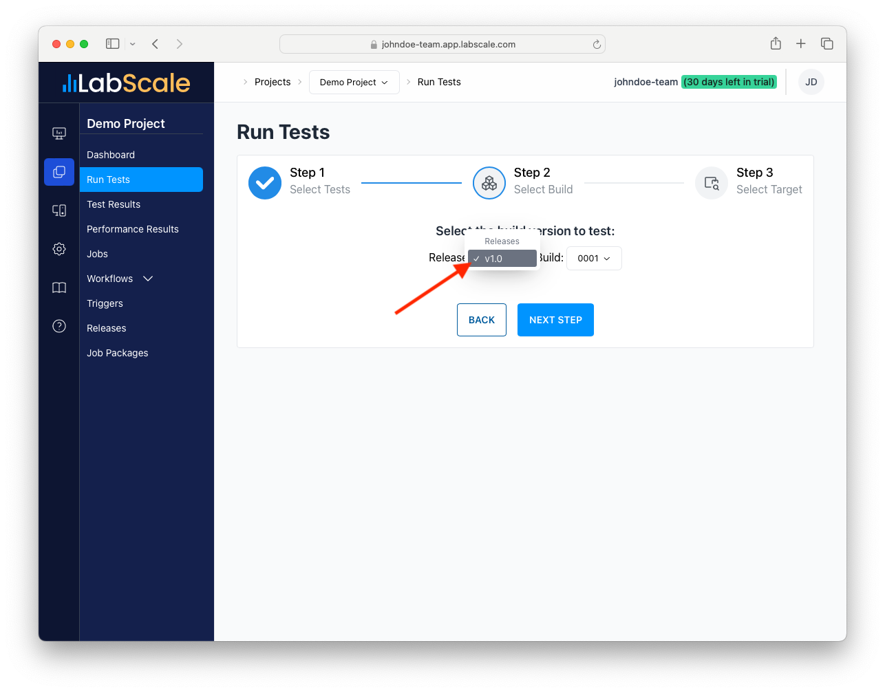Toggle the Safari sidebar button
This screenshot has width=885, height=692.
click(x=113, y=44)
